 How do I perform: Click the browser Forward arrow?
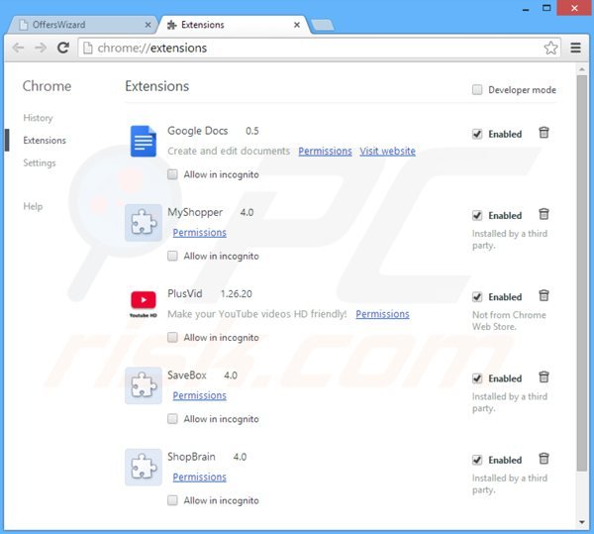(41, 48)
